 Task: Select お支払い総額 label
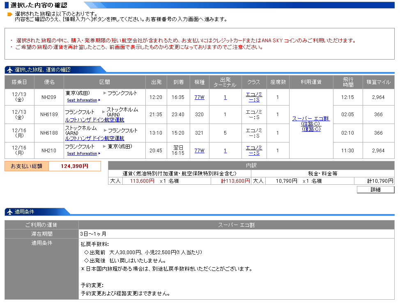point(27,166)
